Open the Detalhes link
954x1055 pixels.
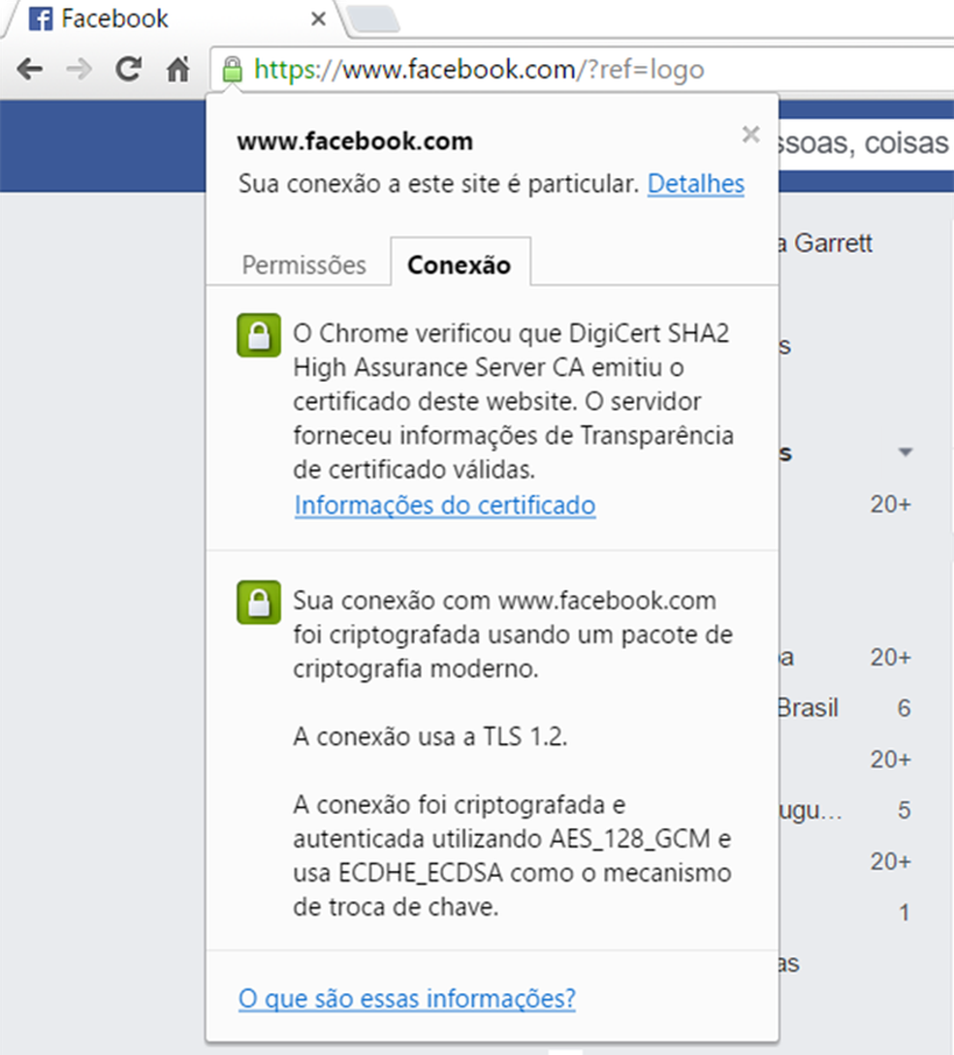(695, 183)
